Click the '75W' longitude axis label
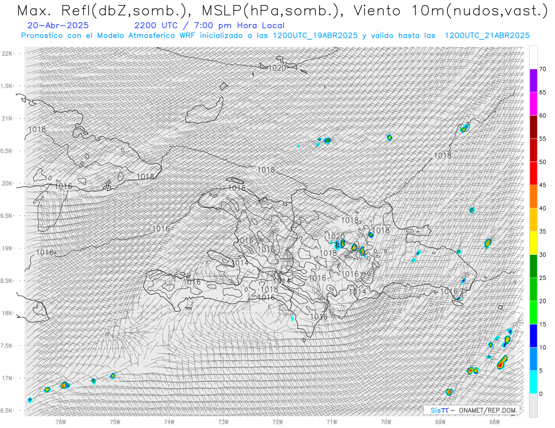The height and width of the screenshot is (428, 555). 115,422
